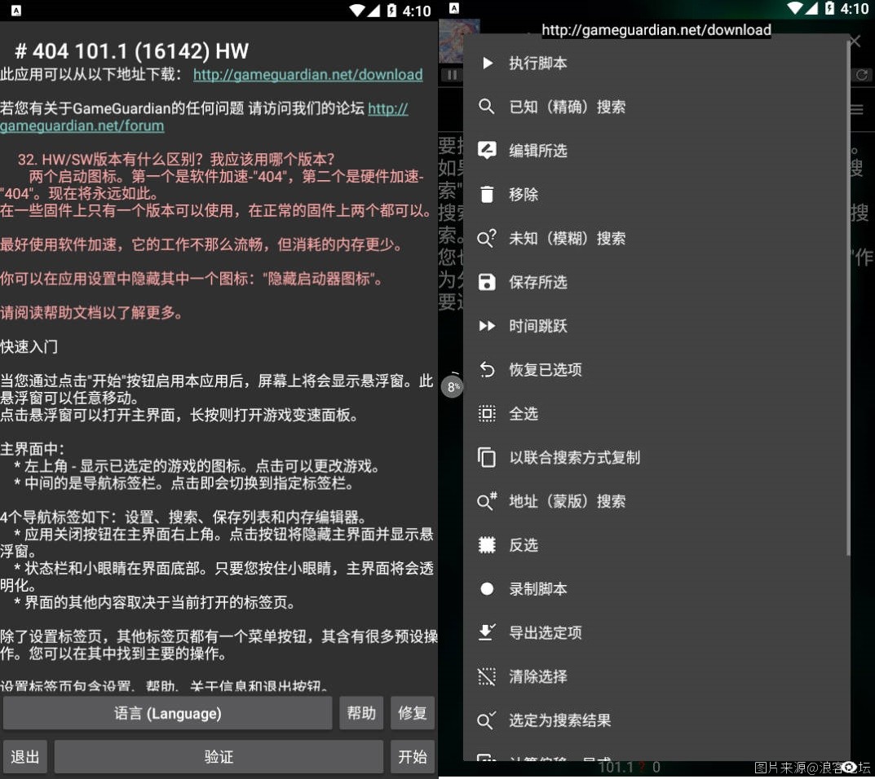Click the export icon beside 导出选定项

pyautogui.click(x=487, y=632)
